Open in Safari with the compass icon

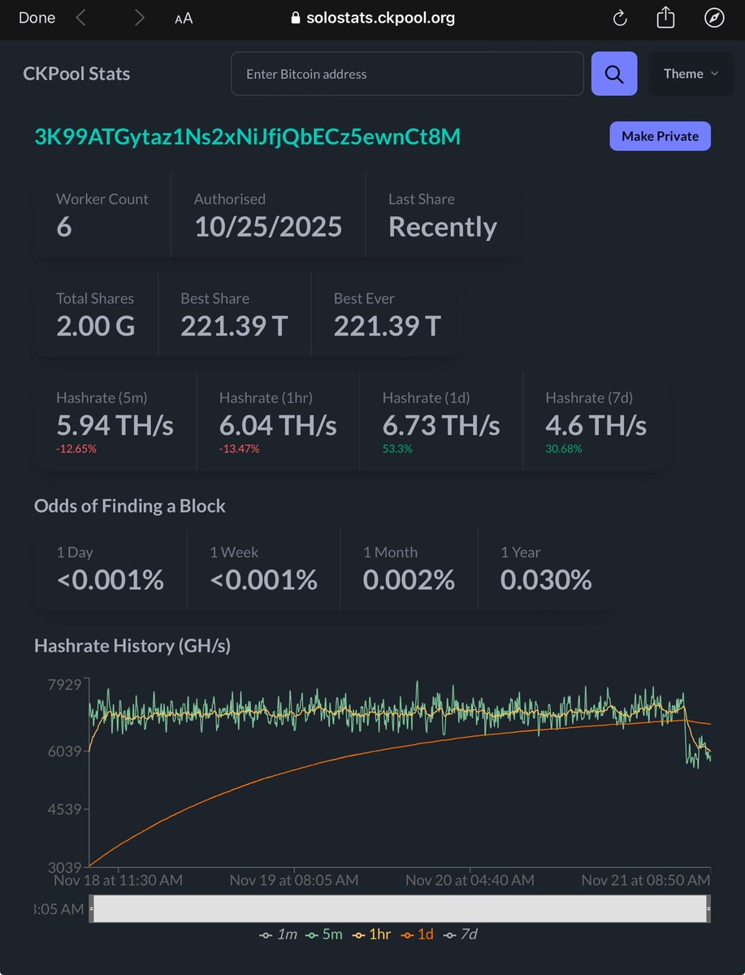pyautogui.click(x=714, y=18)
